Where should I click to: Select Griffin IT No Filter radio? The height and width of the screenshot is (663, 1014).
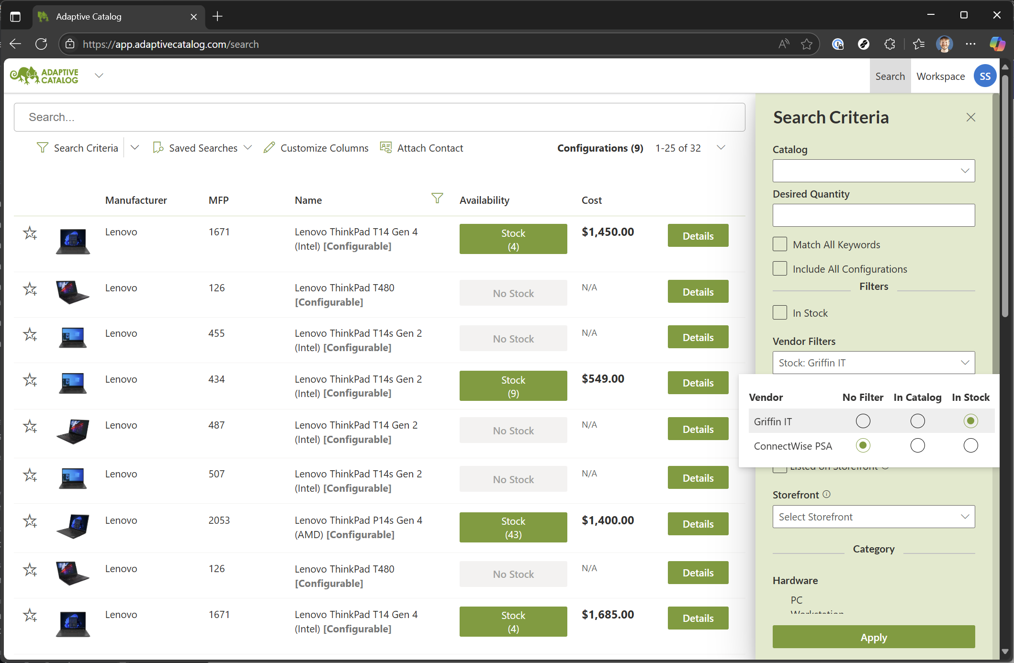click(x=863, y=421)
